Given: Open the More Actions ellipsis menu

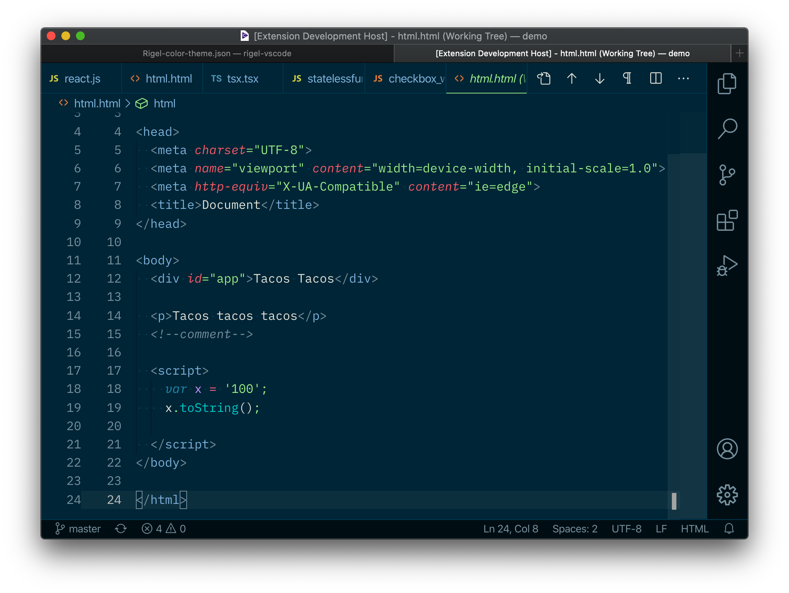Looking at the screenshot, I should (x=683, y=79).
